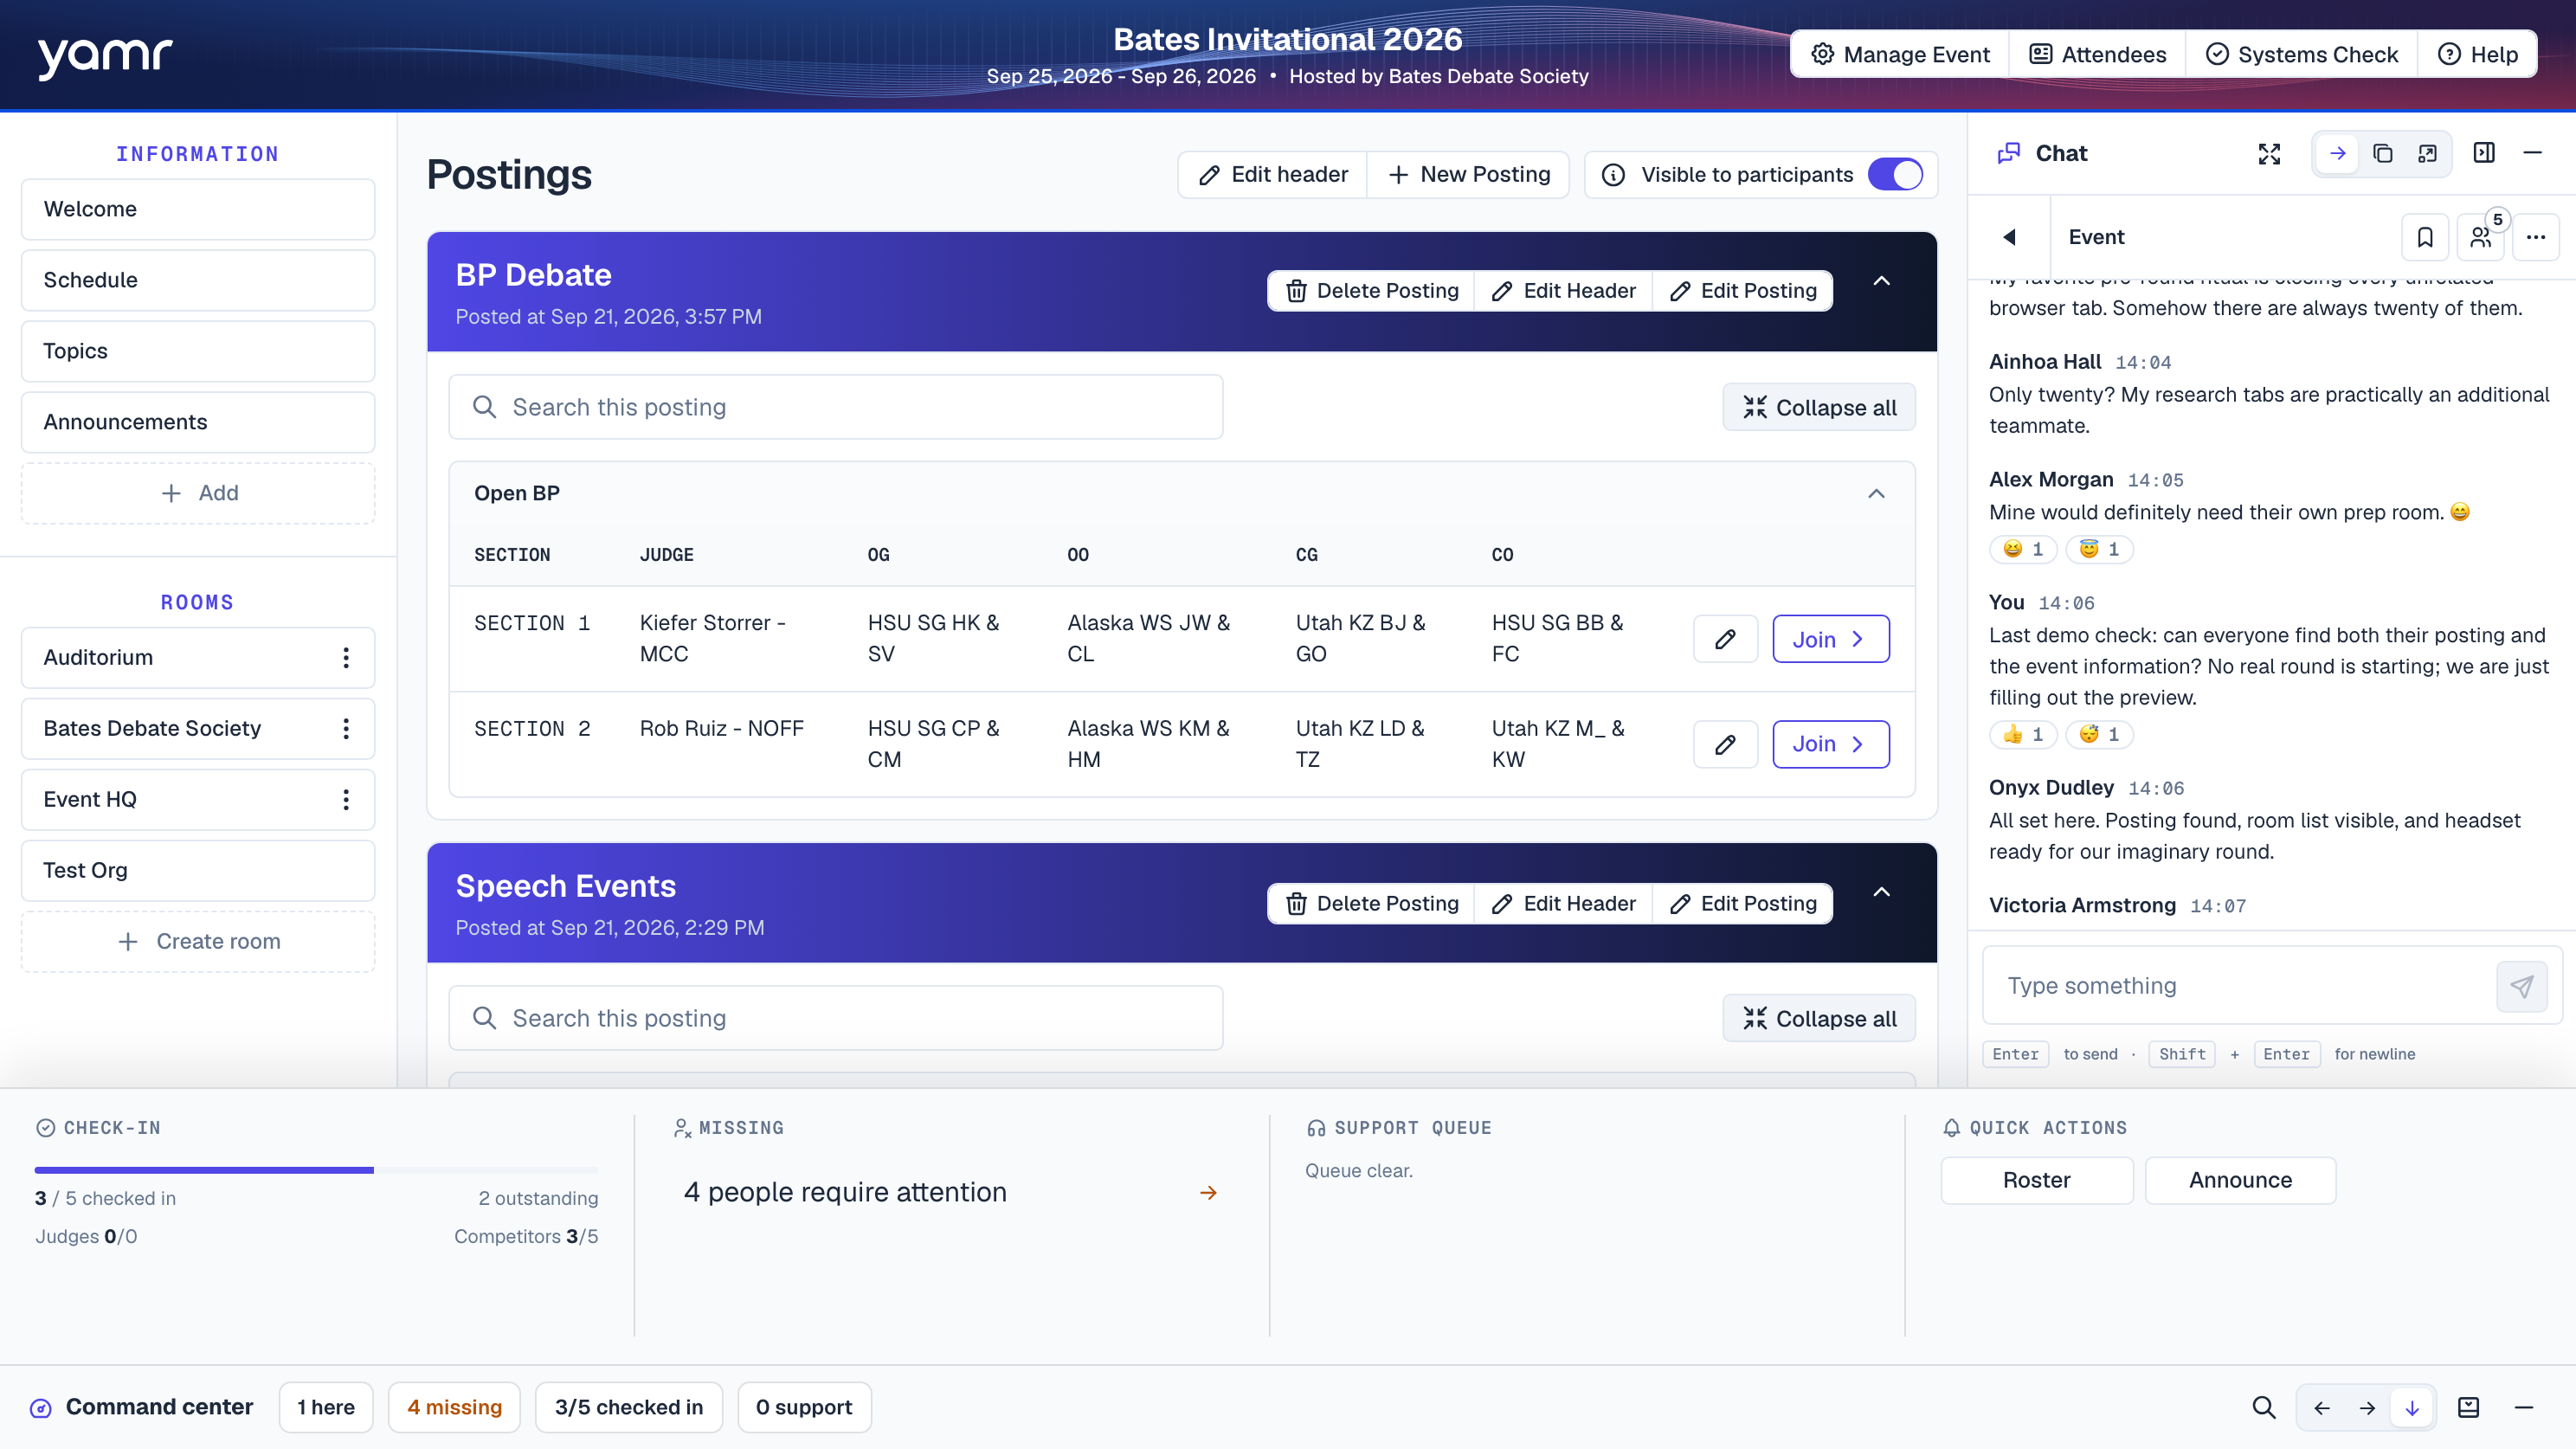The width and height of the screenshot is (2576, 1449).
Task: Open the Schedule information page
Action: click(x=198, y=280)
